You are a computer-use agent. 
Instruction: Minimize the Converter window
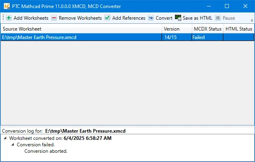[209, 6]
